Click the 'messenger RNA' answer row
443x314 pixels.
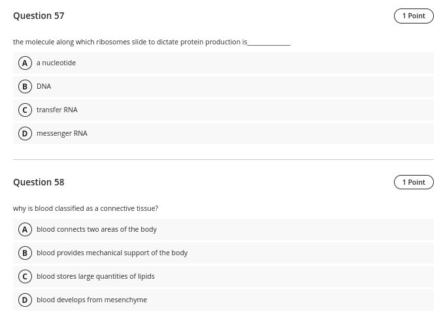62,134
